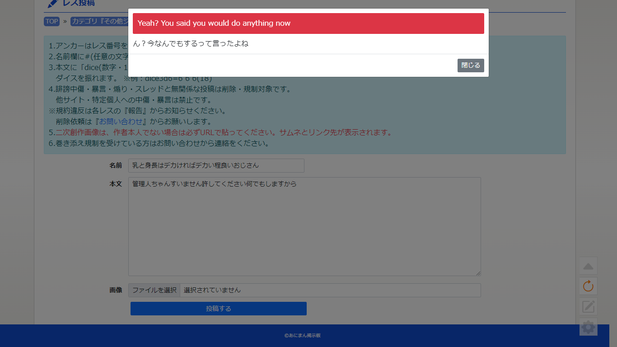
Task: Click the pencil icon beside レス投稿 heading
Action: 53,4
